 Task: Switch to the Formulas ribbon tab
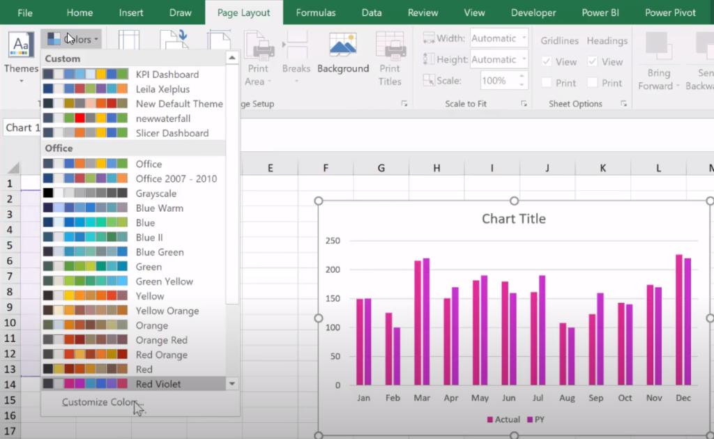[315, 12]
